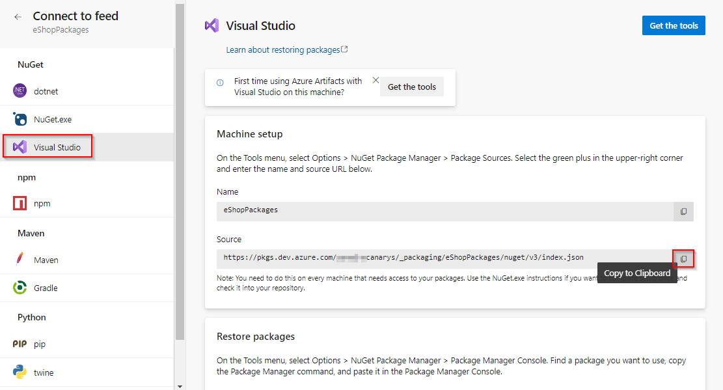Viewport: 723px width, 390px height.
Task: Click the Visual Studio logo in sidebar
Action: click(x=20, y=146)
